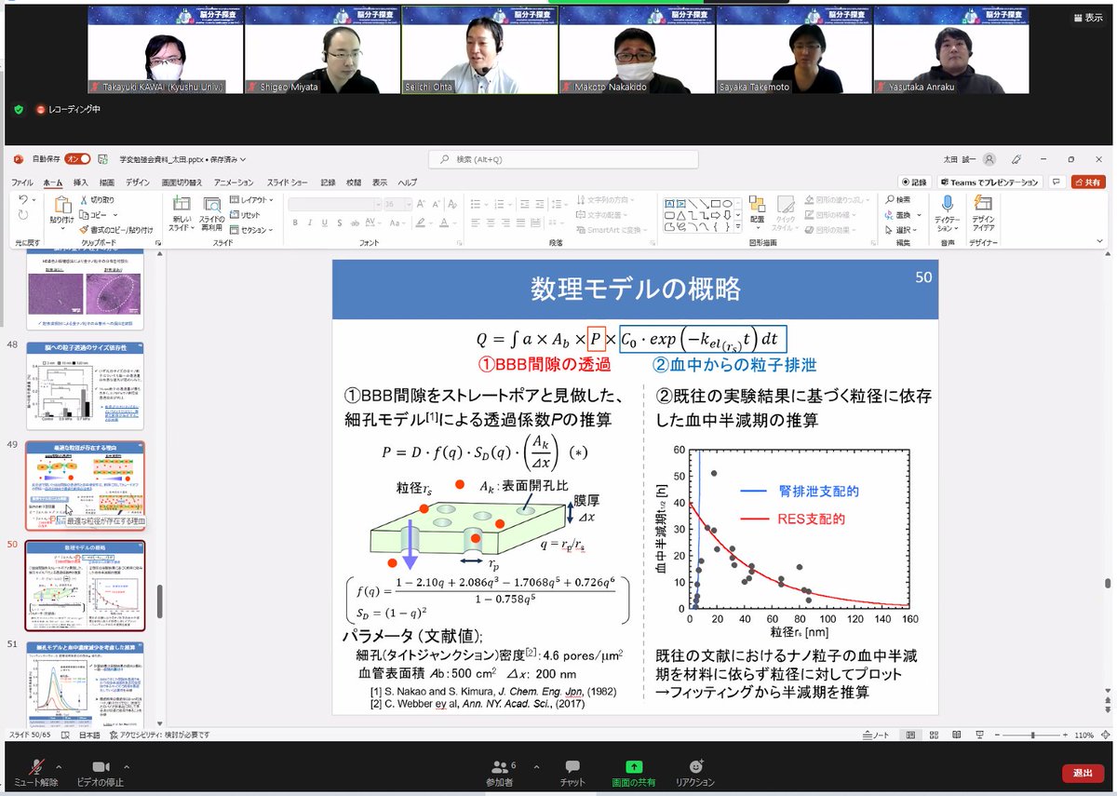Image resolution: width=1117 pixels, height=796 pixels.
Task: Switch to Slide Sorter view icon
Action: (935, 735)
